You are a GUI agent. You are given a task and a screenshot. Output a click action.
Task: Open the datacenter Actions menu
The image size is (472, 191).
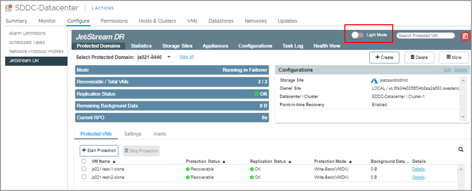coord(103,8)
